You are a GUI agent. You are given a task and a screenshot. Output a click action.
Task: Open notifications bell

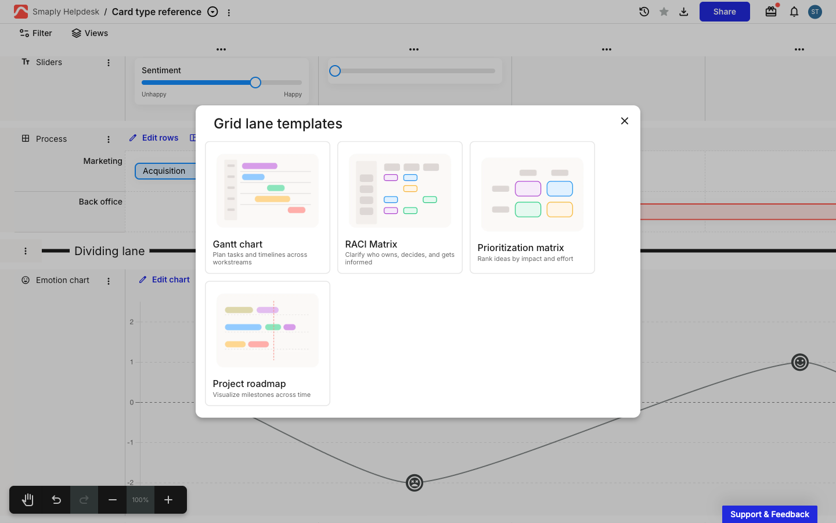[794, 12]
